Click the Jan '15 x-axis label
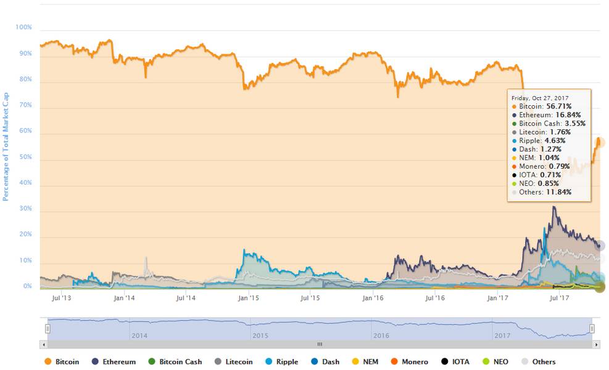Image resolution: width=609 pixels, height=370 pixels. point(248,298)
